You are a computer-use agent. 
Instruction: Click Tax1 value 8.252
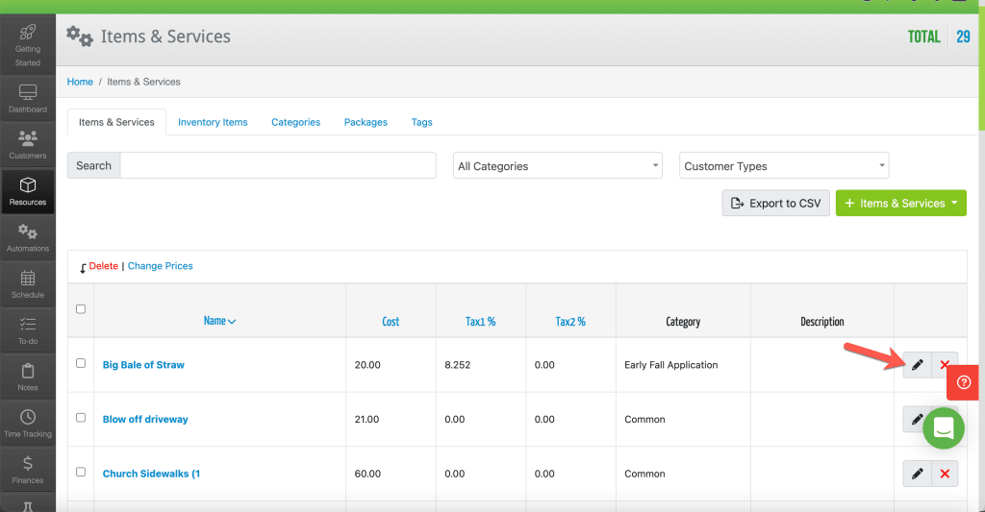(x=457, y=365)
